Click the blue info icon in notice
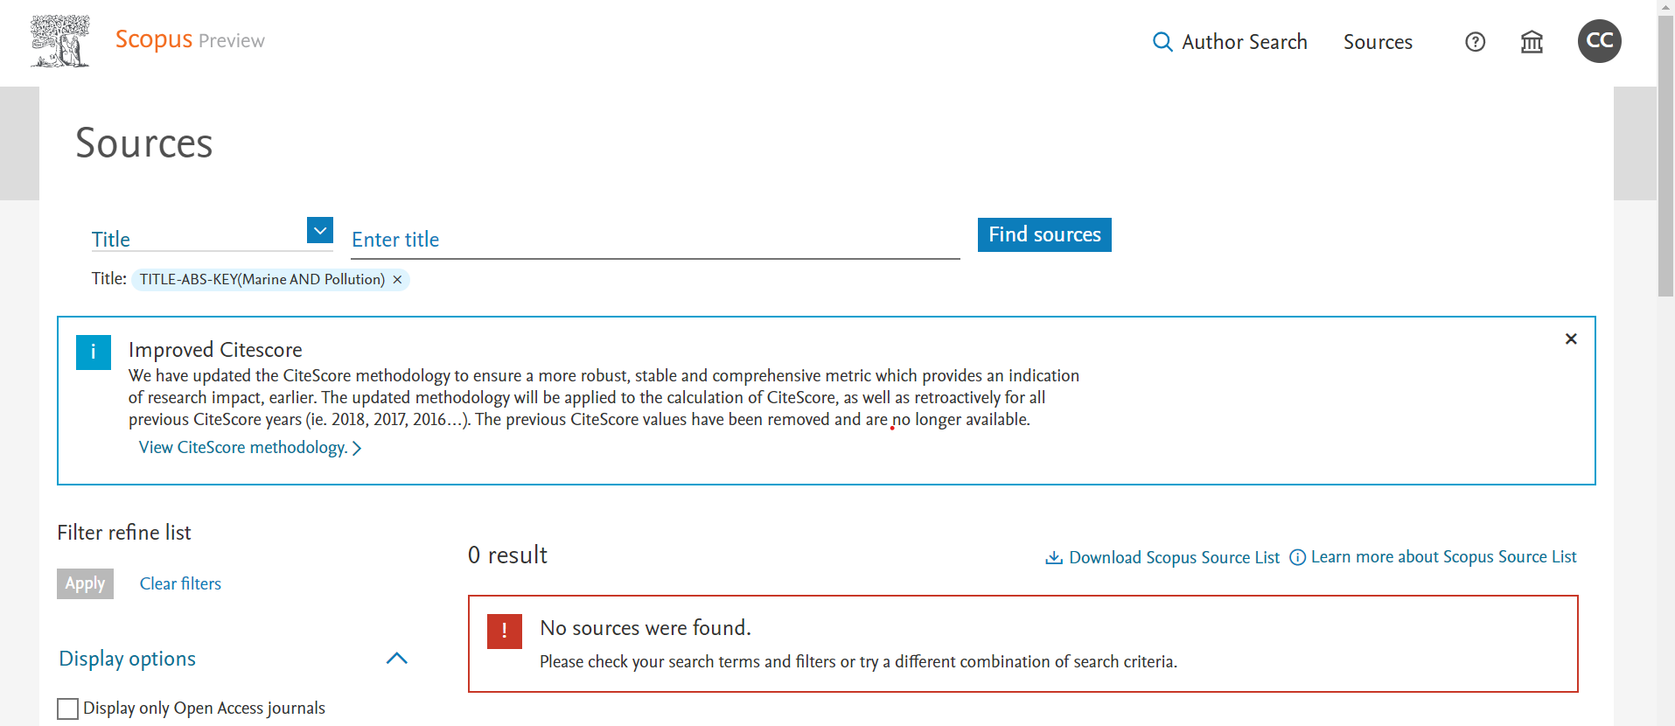This screenshot has width=1675, height=726. click(x=94, y=353)
